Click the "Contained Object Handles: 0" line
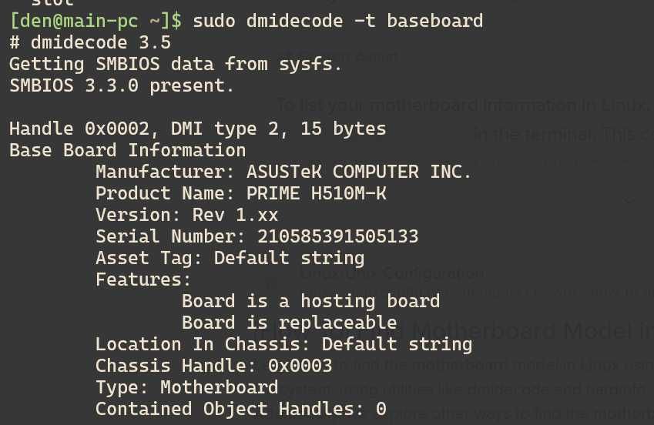This screenshot has height=425, width=654. click(x=240, y=409)
